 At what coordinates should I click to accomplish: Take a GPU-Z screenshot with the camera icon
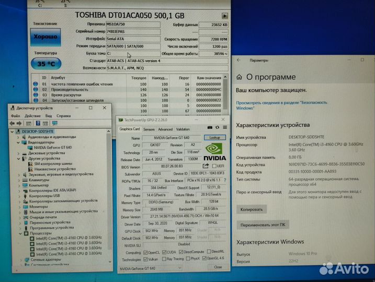pyautogui.click(x=210, y=127)
